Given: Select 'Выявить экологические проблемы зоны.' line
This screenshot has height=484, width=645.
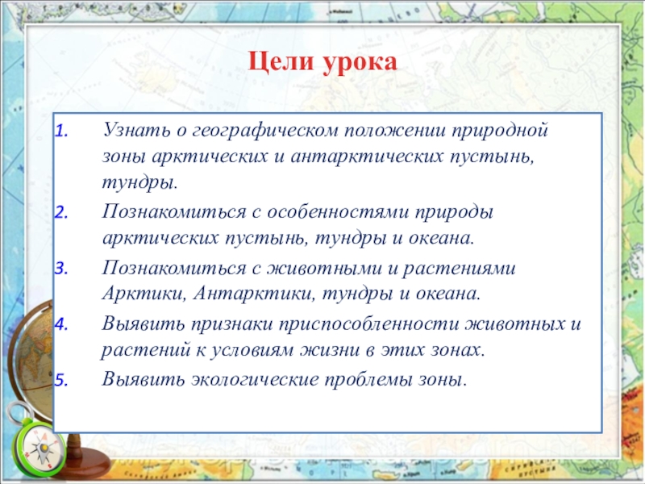Looking at the screenshot, I should pyautogui.click(x=285, y=379).
